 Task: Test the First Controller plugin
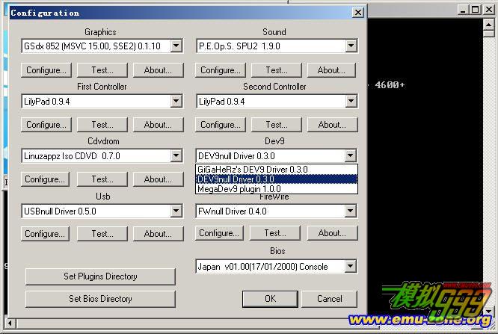102,125
